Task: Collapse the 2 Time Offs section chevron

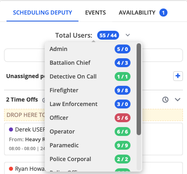Action: pos(178,100)
